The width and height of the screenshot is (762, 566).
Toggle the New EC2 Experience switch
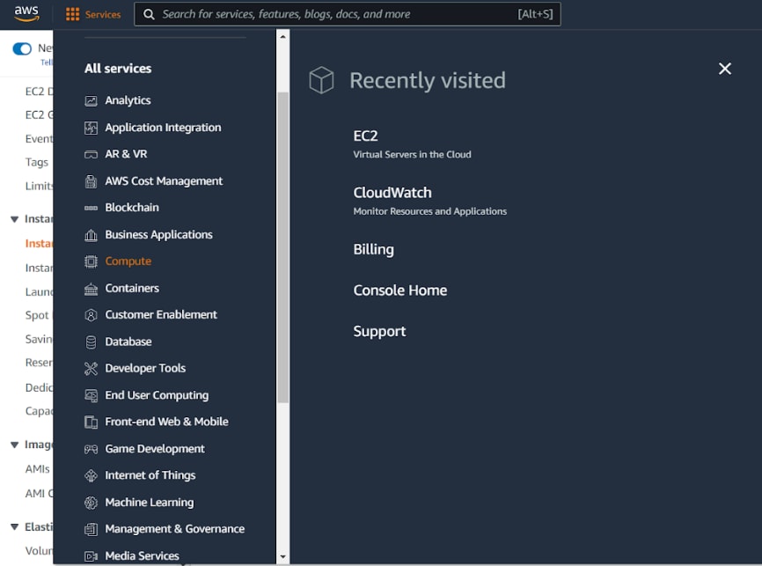[22, 48]
